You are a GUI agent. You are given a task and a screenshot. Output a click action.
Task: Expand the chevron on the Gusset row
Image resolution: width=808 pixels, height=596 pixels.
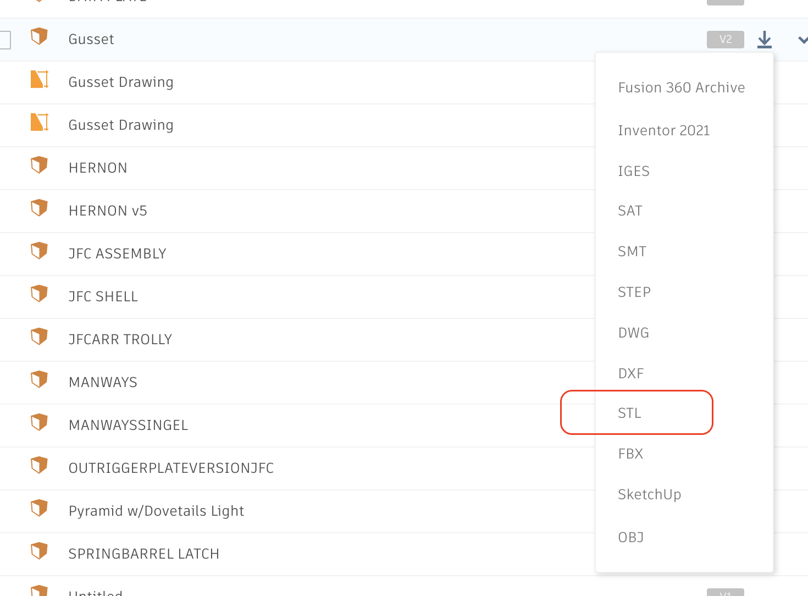click(803, 40)
